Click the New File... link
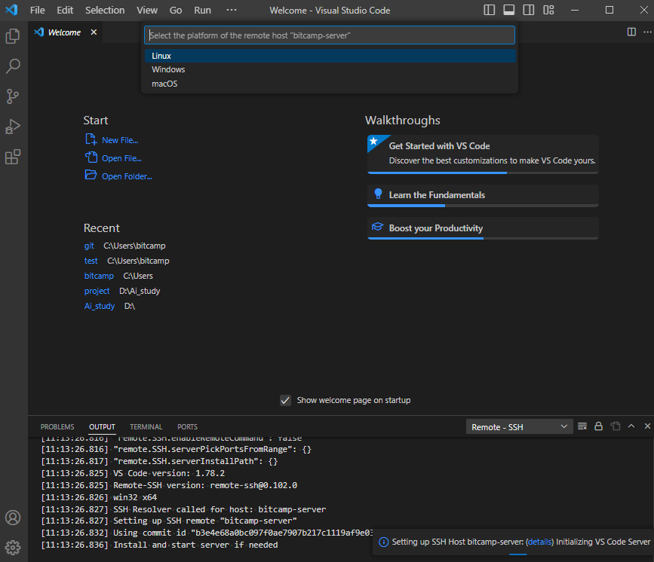Screen dimensions: 654x562 (x=120, y=140)
